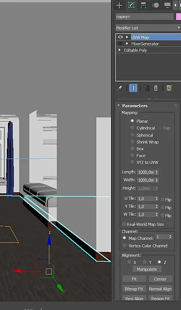Select FloorGenerator in modifier stack
The height and width of the screenshot is (310, 181).
click(145, 44)
